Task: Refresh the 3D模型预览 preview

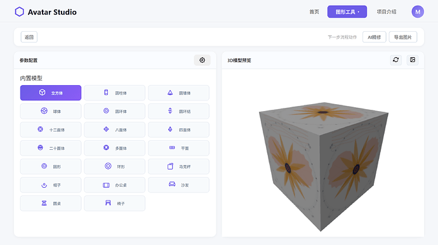Action: click(x=396, y=60)
